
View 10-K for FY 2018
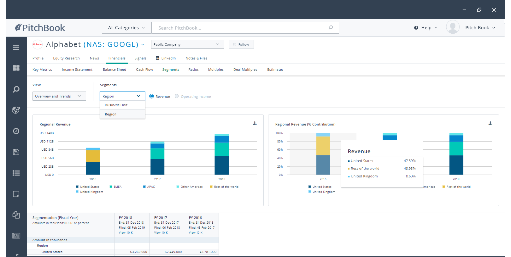126,233
